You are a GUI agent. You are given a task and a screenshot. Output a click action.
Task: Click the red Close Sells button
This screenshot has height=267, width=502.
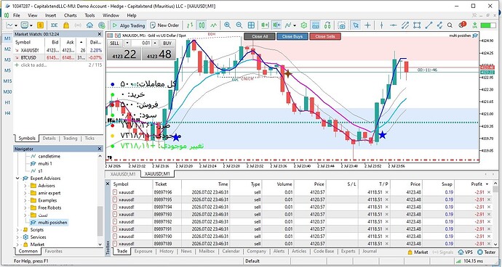325,36
